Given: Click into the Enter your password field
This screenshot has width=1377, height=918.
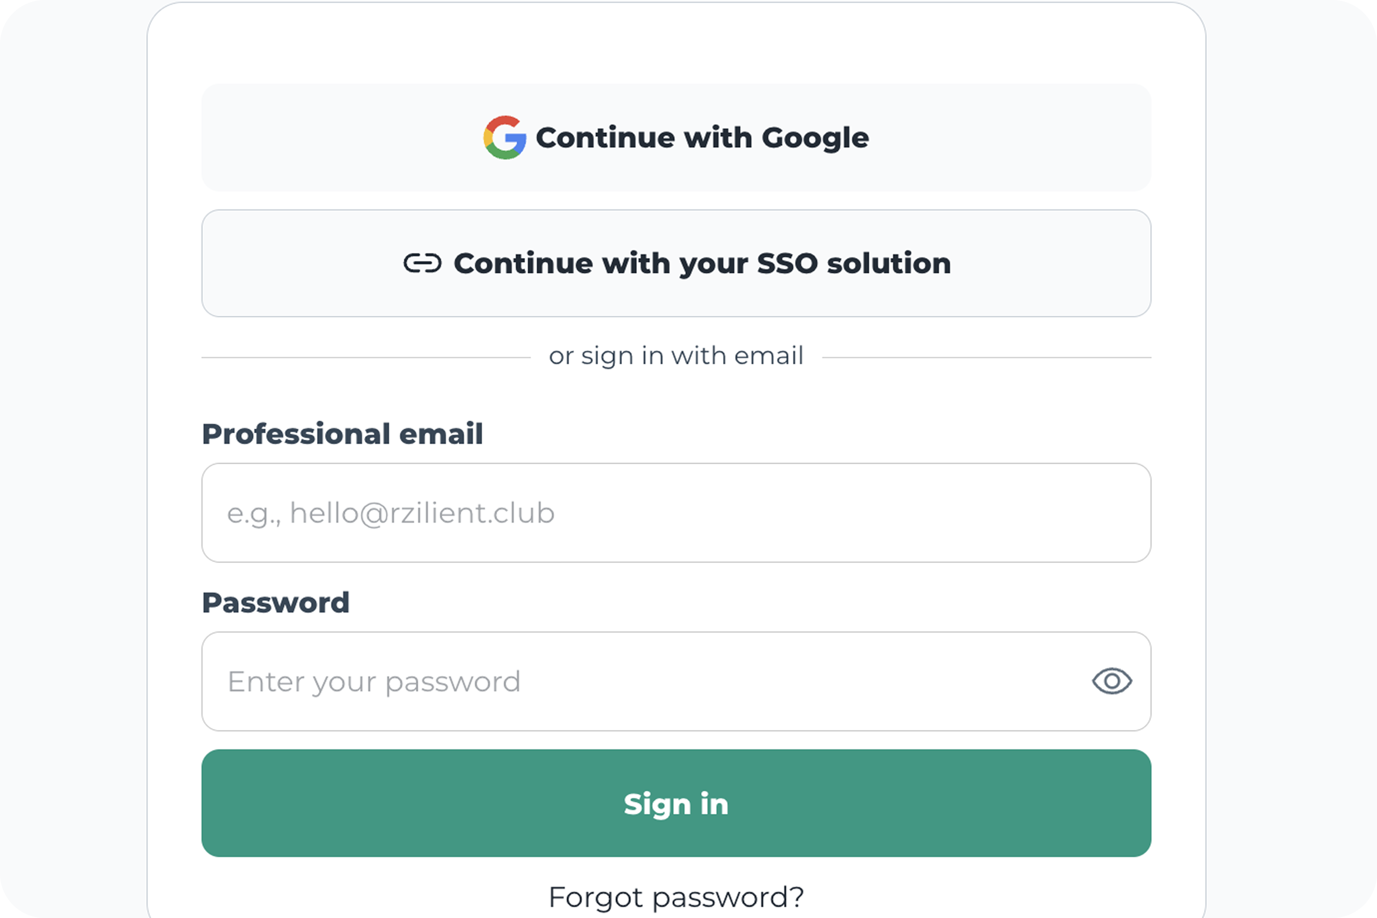Looking at the screenshot, I should [x=644, y=681].
